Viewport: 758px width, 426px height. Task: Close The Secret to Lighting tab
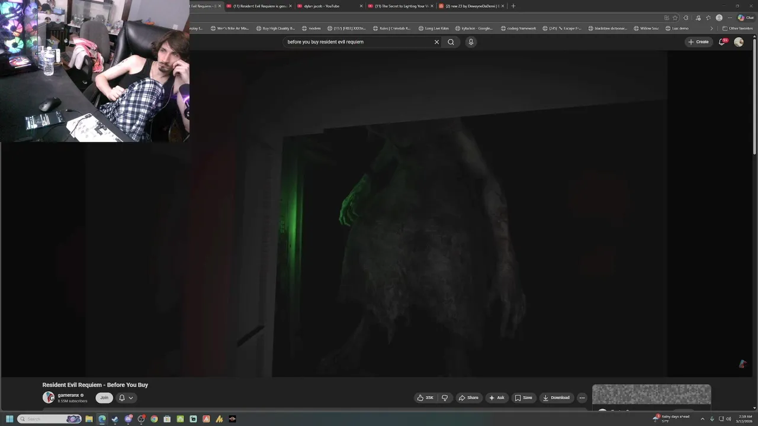click(x=432, y=6)
